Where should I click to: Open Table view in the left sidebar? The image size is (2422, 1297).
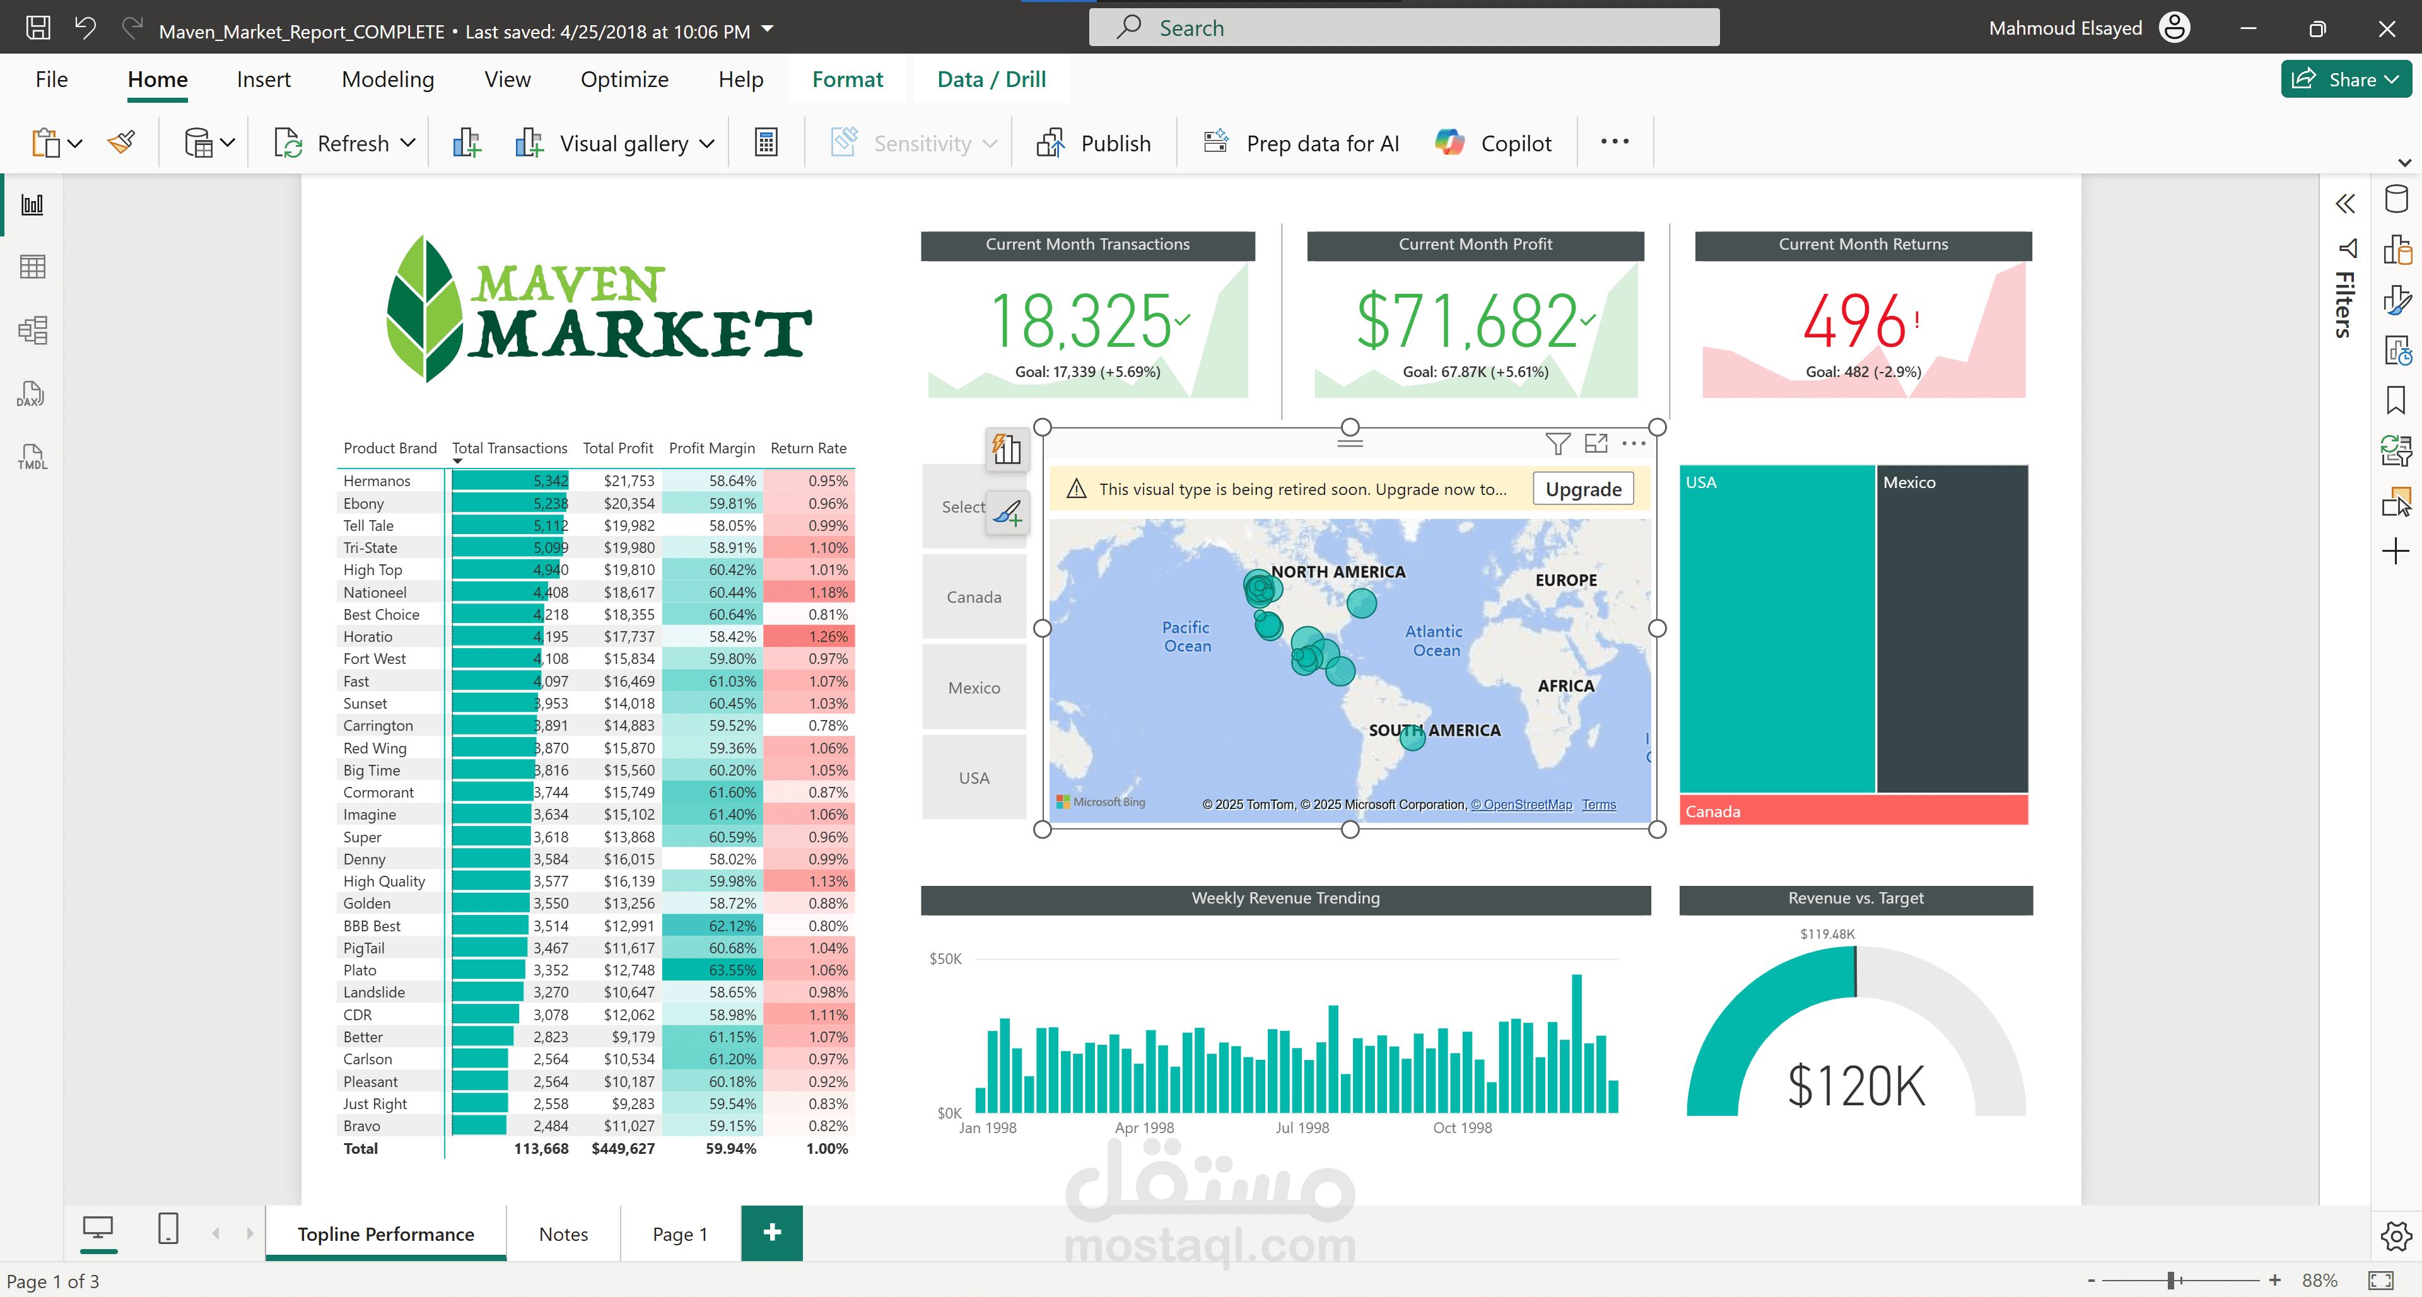[33, 267]
